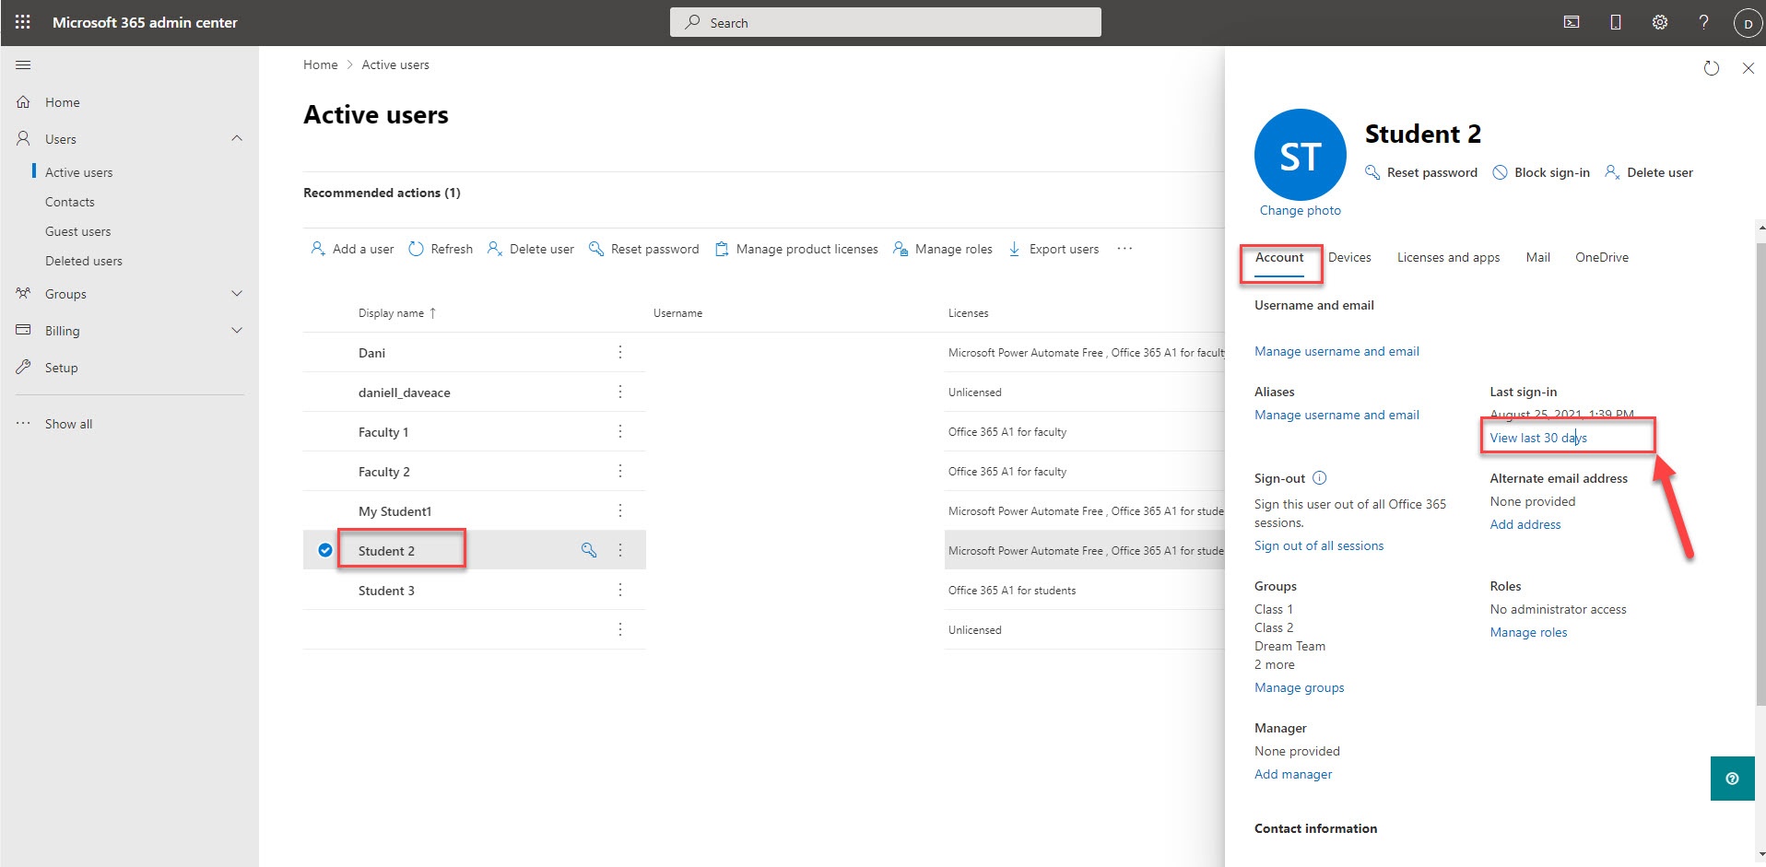1766x867 pixels.
Task: Select the Account tab
Action: 1279,257
